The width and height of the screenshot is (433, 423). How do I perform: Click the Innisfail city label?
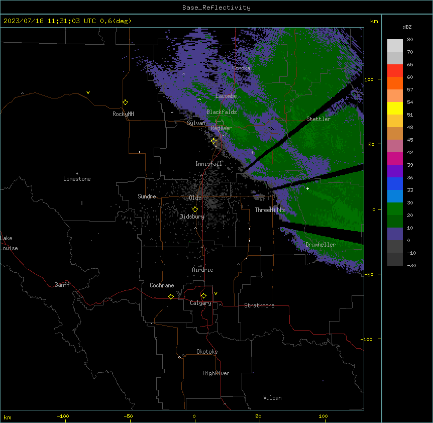click(208, 164)
